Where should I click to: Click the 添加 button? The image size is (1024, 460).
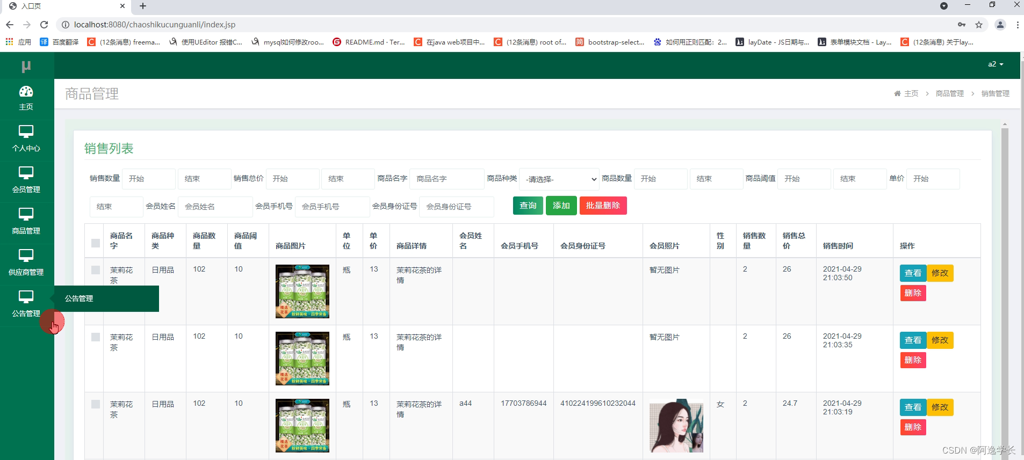tap(561, 206)
